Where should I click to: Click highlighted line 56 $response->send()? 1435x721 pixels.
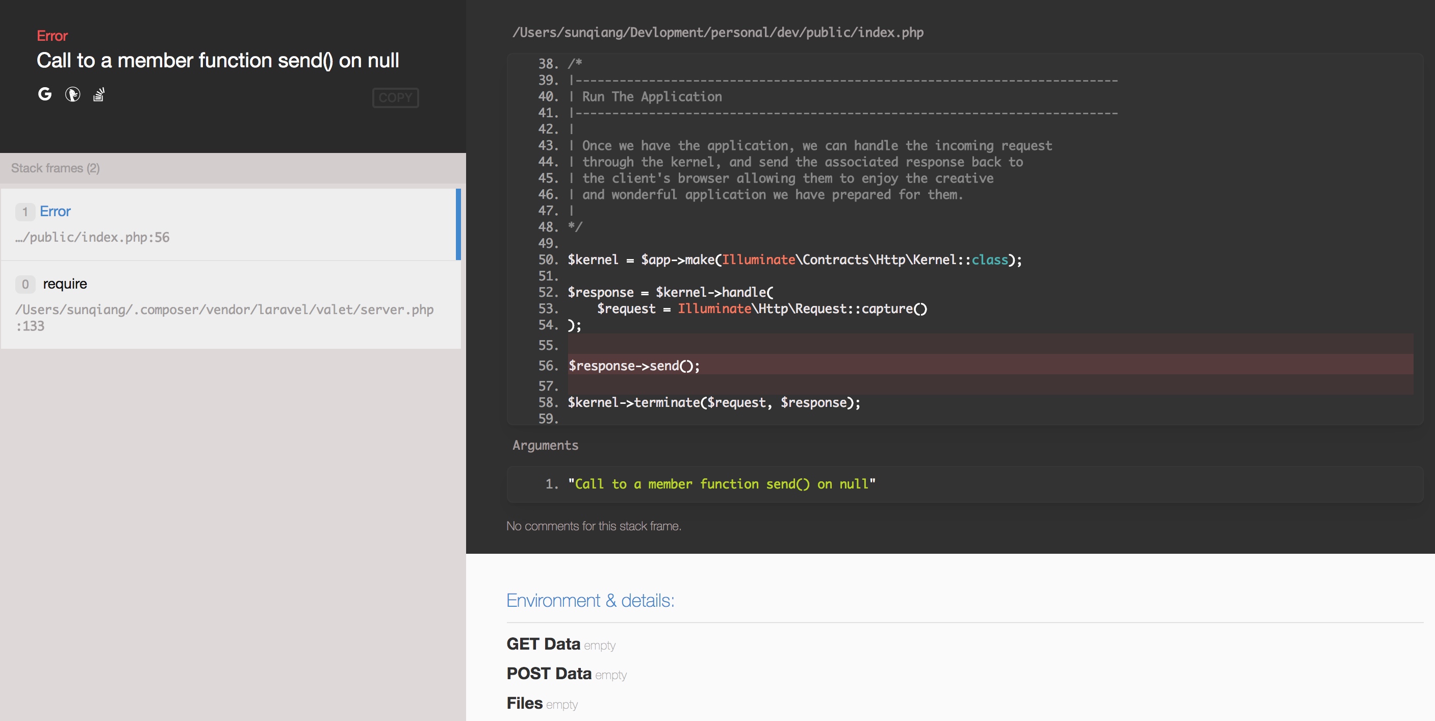pos(634,366)
